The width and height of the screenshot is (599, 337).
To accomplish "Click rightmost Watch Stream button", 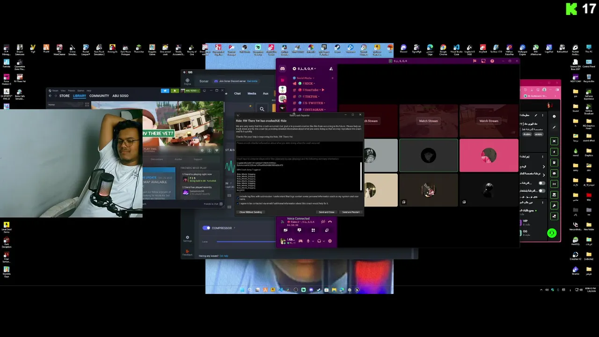I will 489,121.
